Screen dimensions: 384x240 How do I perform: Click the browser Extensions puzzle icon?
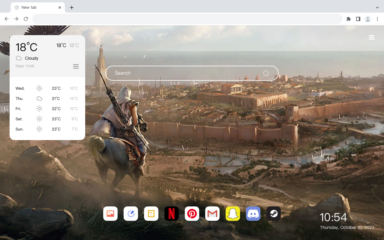click(348, 19)
